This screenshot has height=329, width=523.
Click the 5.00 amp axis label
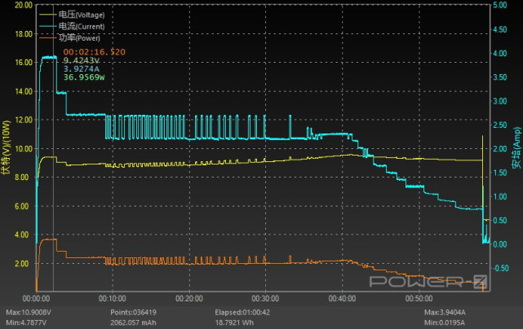(499, 5)
